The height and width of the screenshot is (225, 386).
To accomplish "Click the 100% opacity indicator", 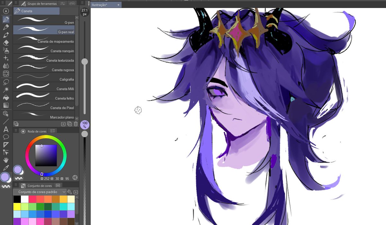I will coord(85,125).
